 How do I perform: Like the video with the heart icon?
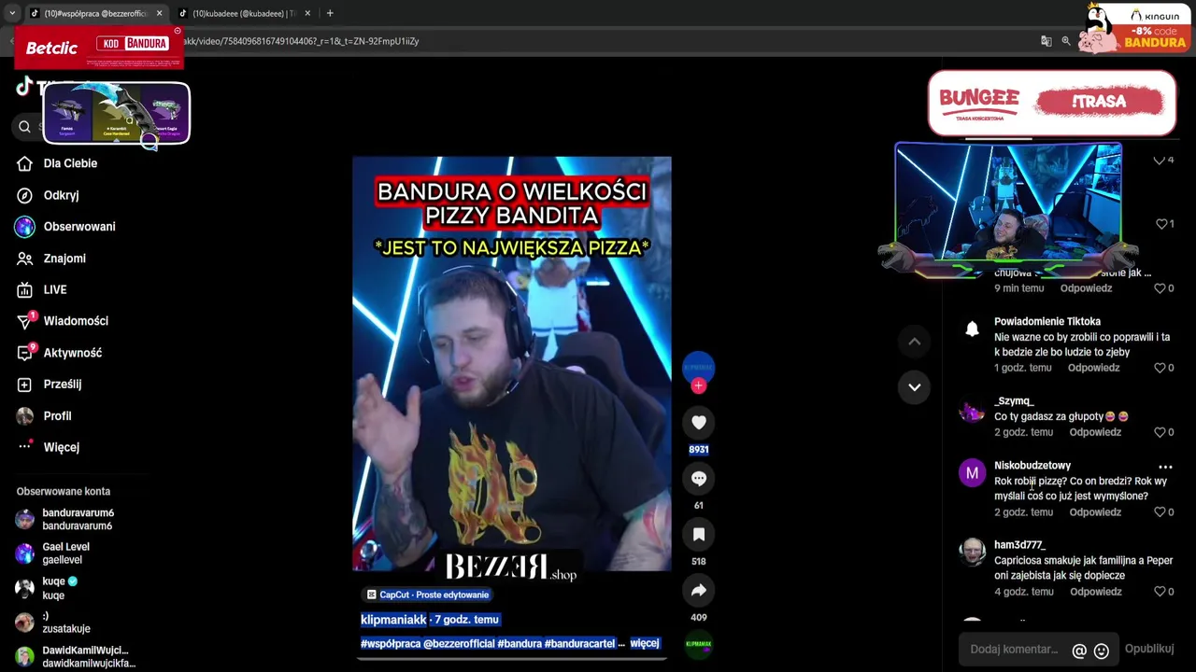click(698, 423)
